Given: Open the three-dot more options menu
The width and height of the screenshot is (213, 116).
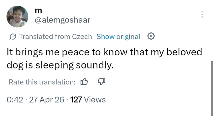Looking at the screenshot, I should coord(202,14).
